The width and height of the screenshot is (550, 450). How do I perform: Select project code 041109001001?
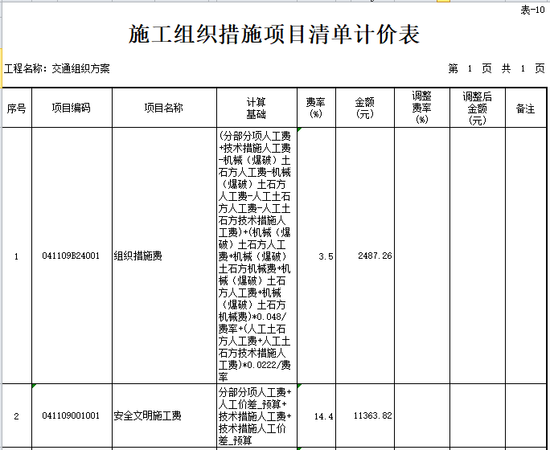click(x=71, y=416)
